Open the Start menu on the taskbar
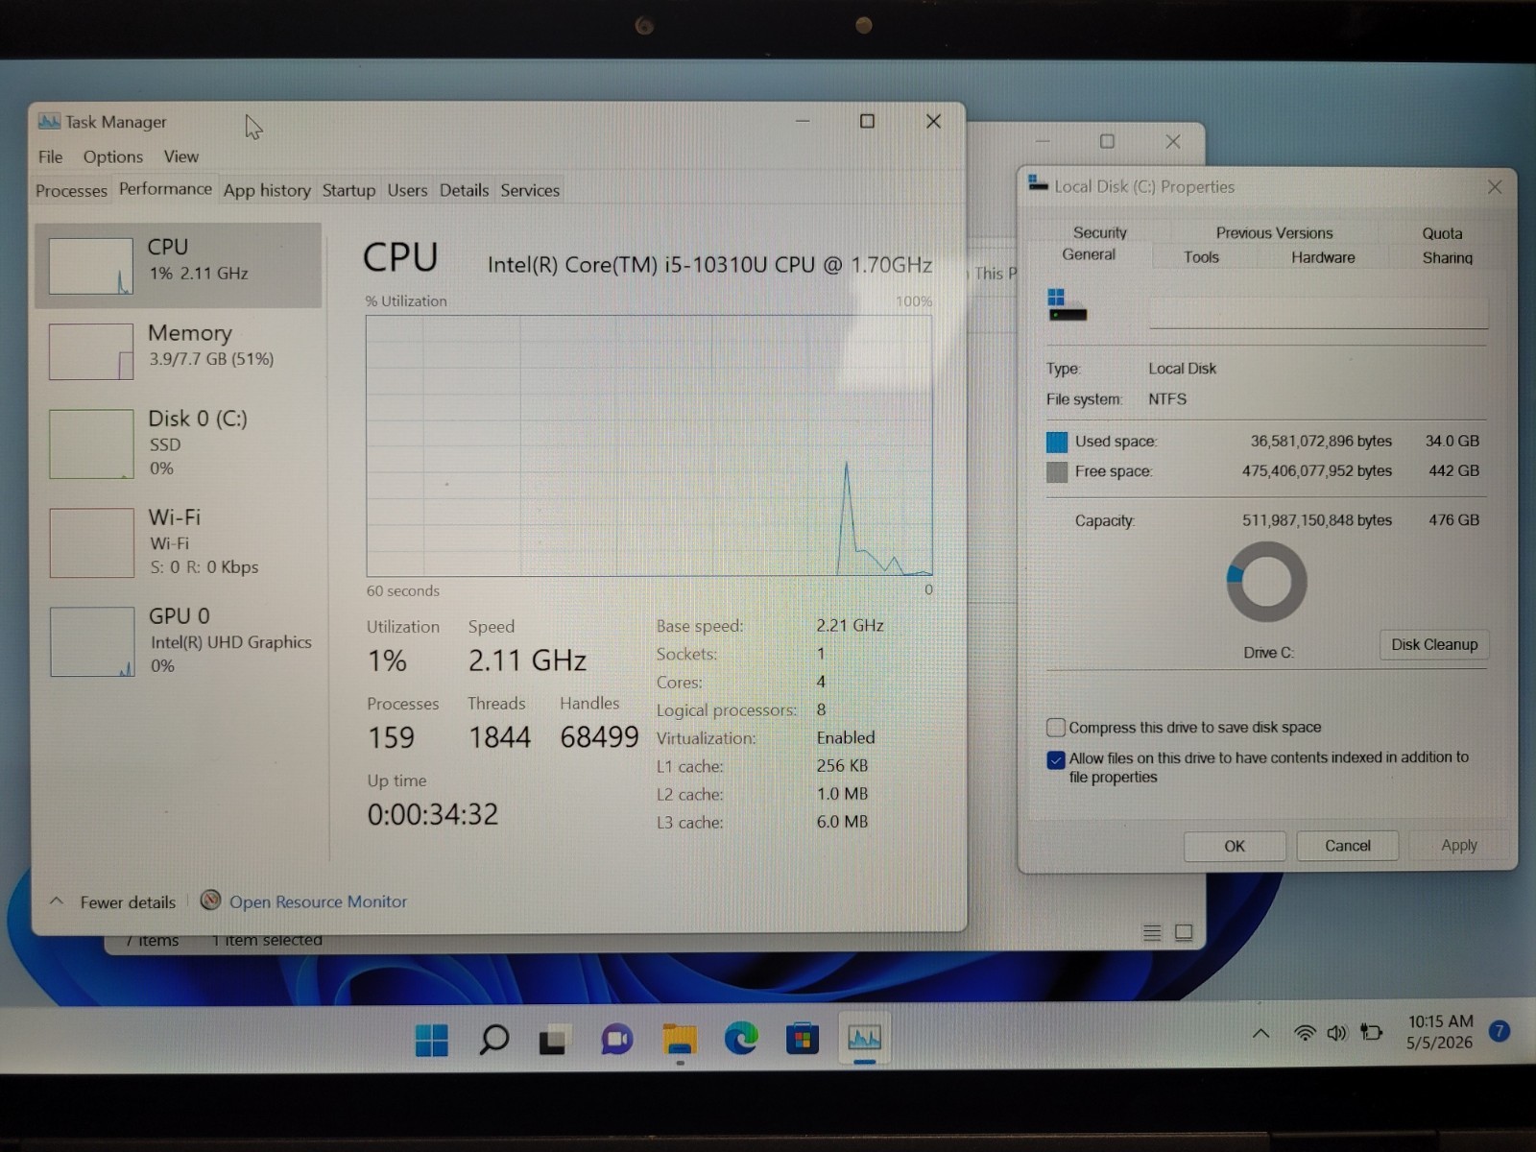The image size is (1536, 1152). click(x=432, y=1040)
